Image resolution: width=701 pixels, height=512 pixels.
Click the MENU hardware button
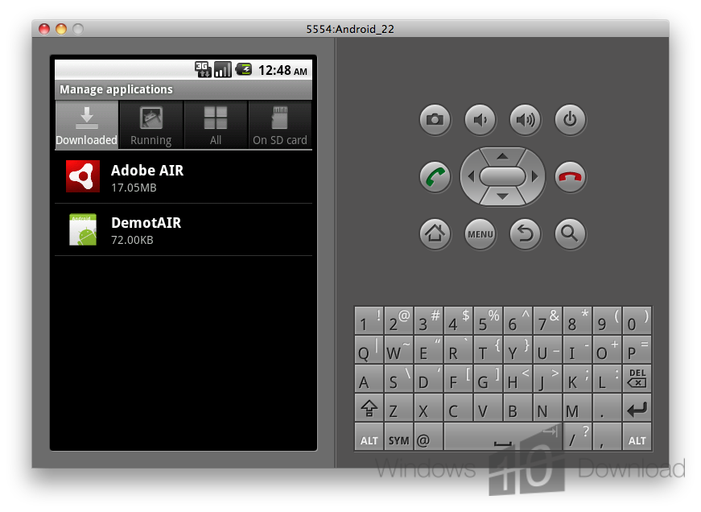point(480,233)
